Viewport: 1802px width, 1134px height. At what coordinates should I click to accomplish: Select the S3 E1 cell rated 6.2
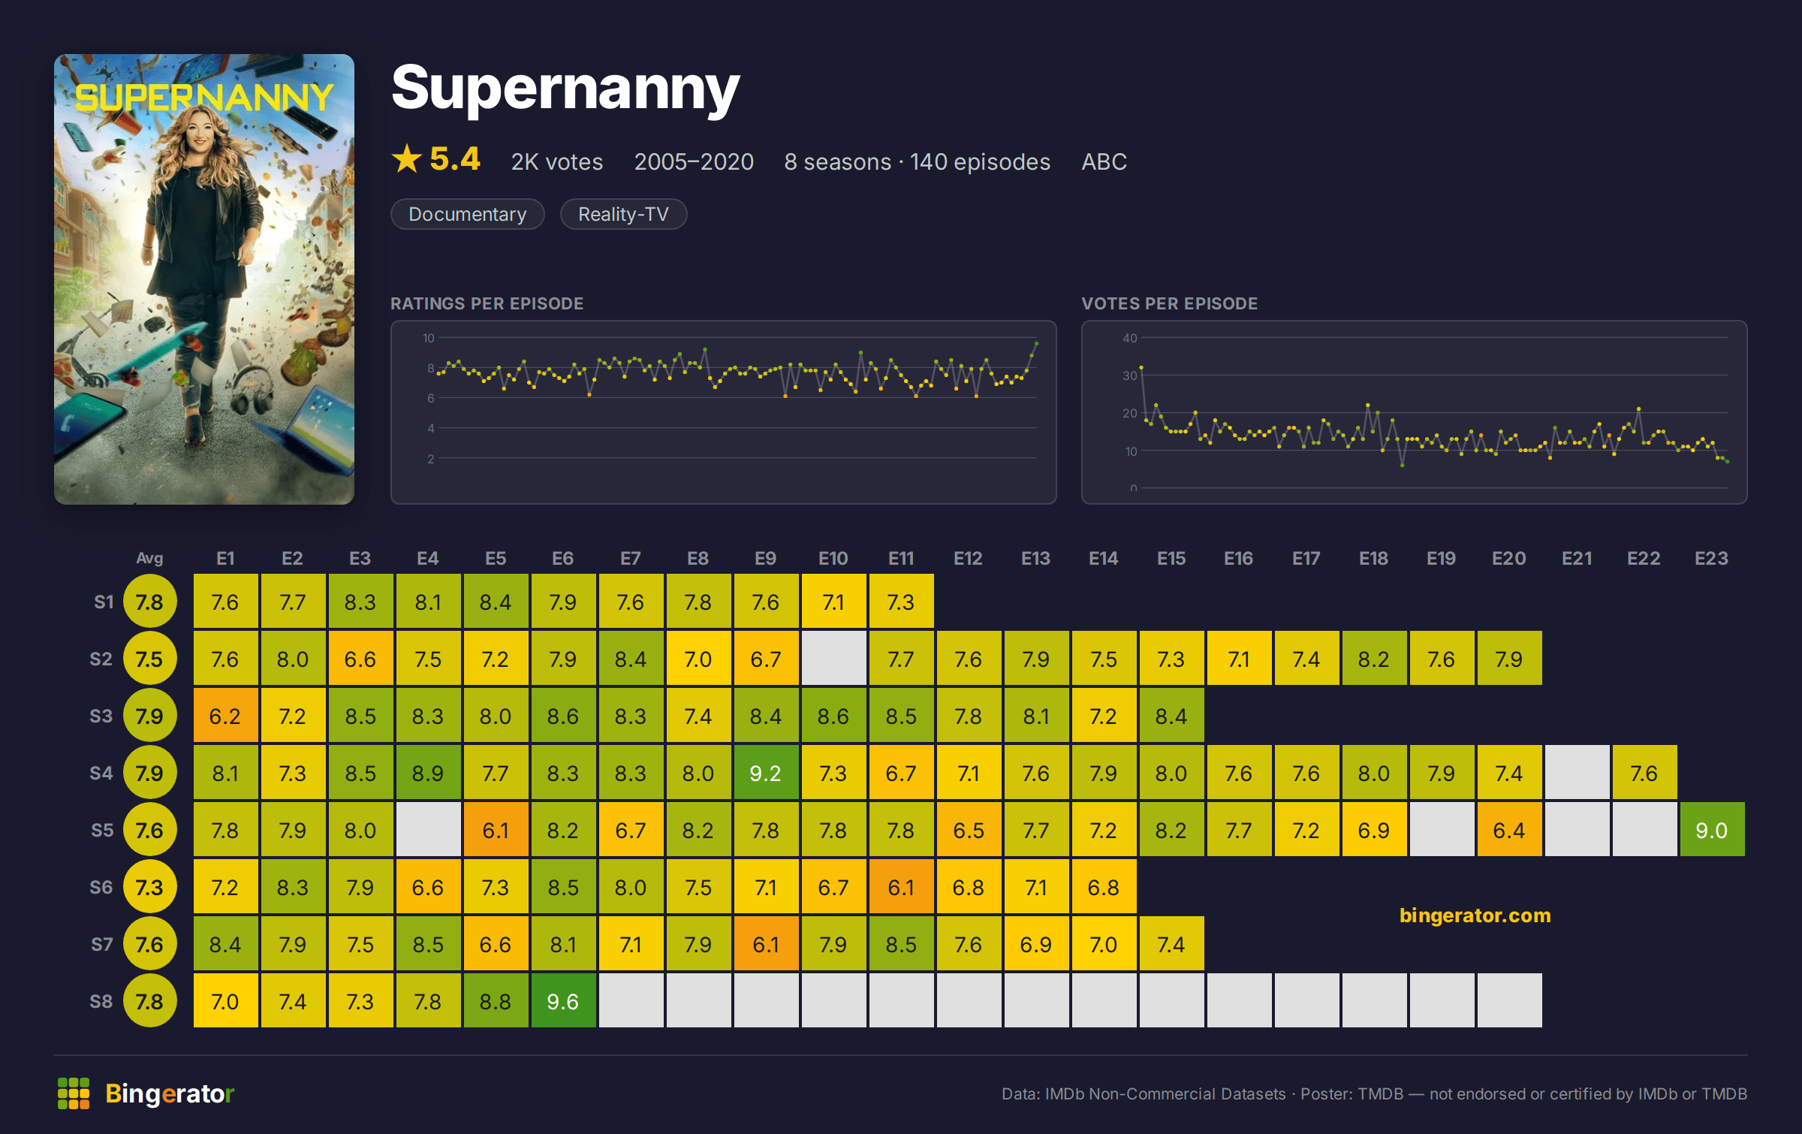pos(225,716)
